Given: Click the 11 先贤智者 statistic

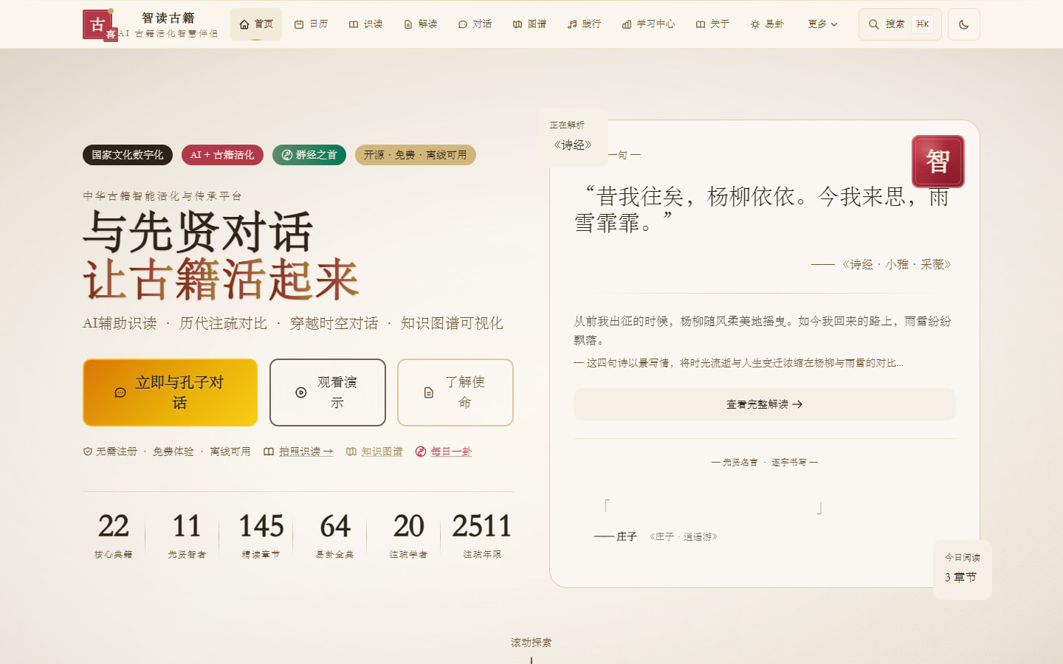Looking at the screenshot, I should click(187, 536).
